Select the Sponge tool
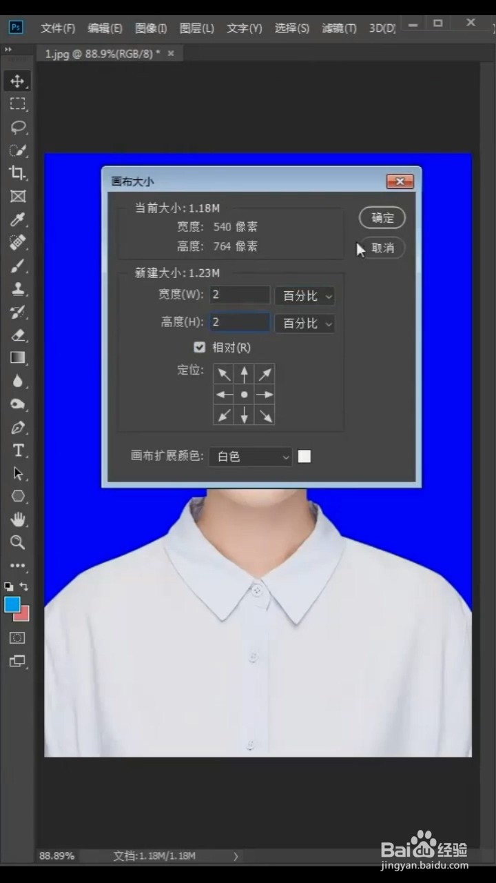This screenshot has width=496, height=883. 17,404
